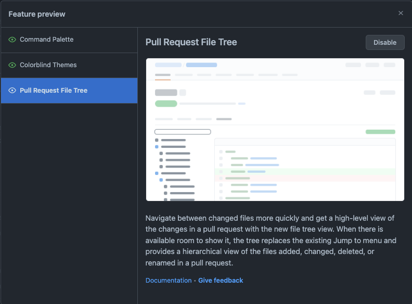Click the blue breadcrumb in the preview illustration
Screen dimensions: 412x304
click(x=201, y=65)
